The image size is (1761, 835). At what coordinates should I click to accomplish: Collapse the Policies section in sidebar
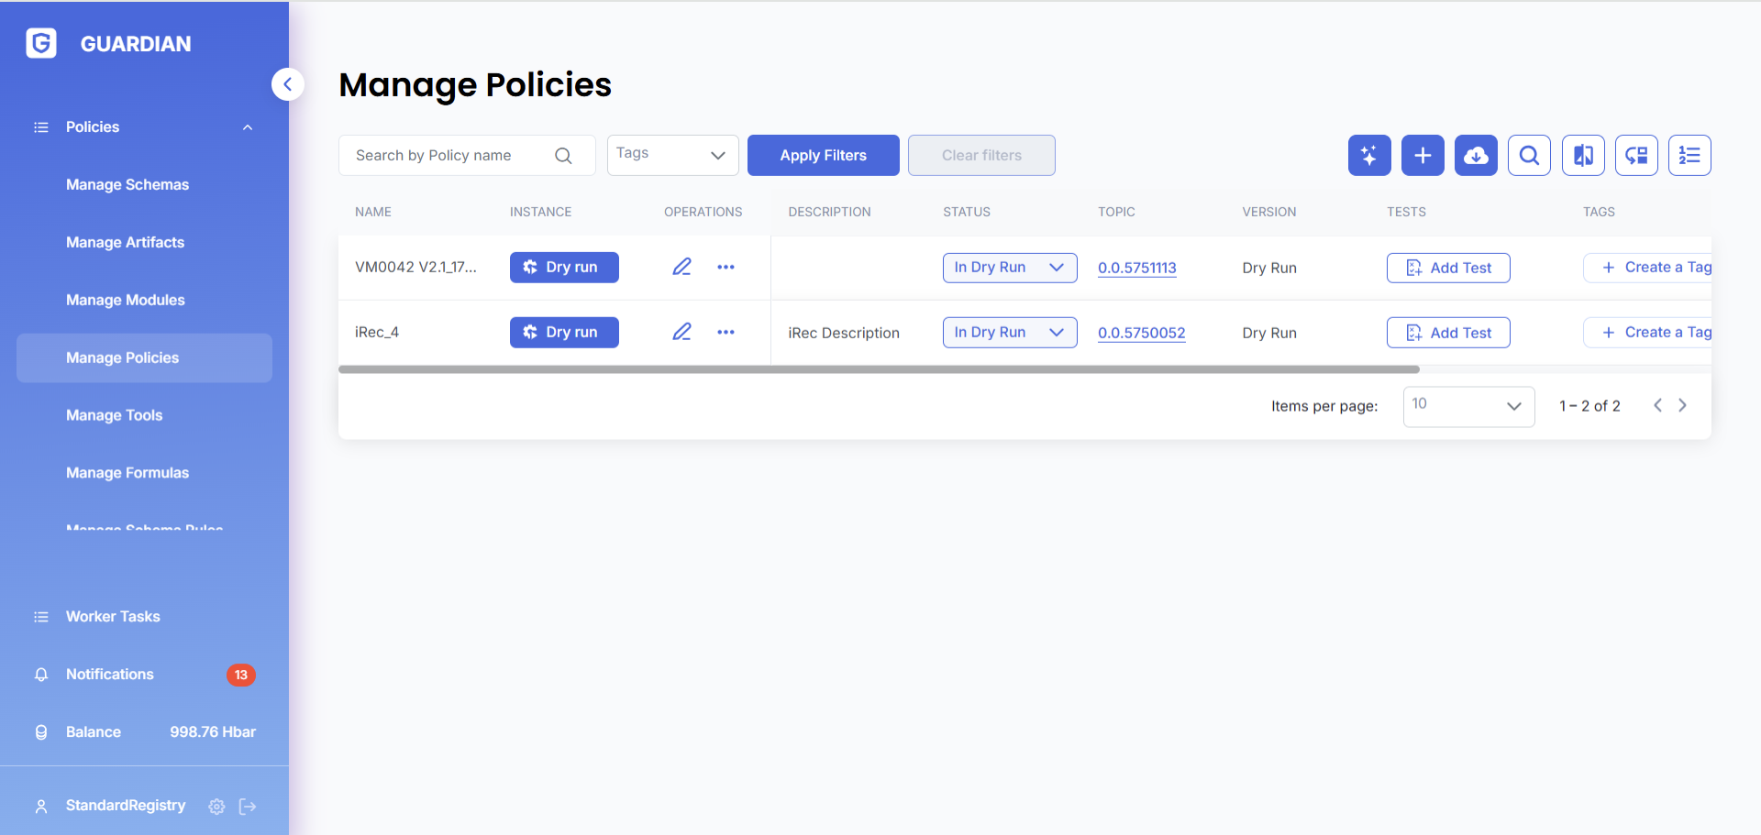(x=247, y=127)
